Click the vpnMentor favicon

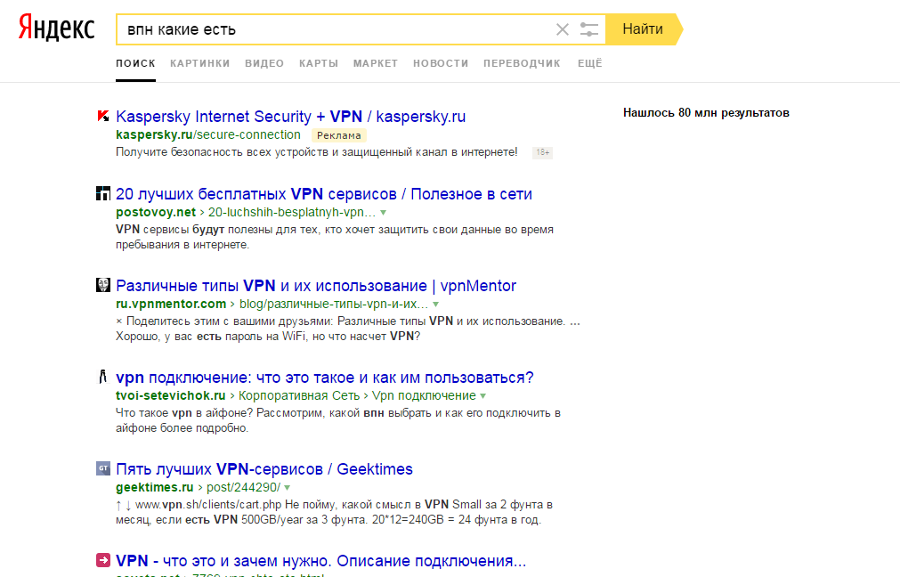click(x=102, y=285)
